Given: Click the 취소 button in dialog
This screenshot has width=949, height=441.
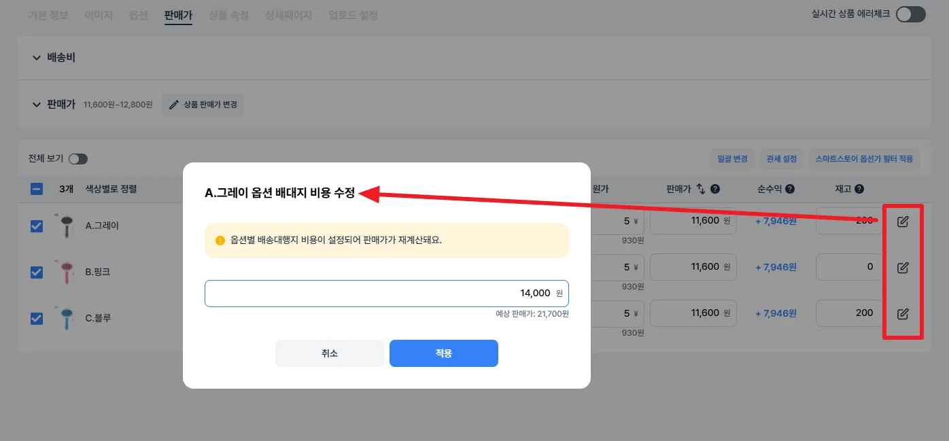Looking at the screenshot, I should point(329,353).
